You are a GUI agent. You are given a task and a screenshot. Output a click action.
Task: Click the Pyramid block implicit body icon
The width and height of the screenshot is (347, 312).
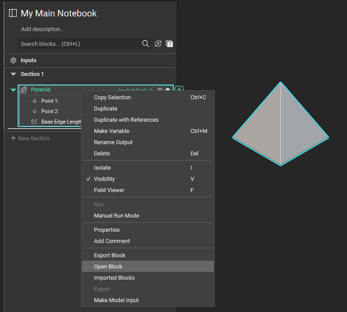pyautogui.click(x=24, y=90)
